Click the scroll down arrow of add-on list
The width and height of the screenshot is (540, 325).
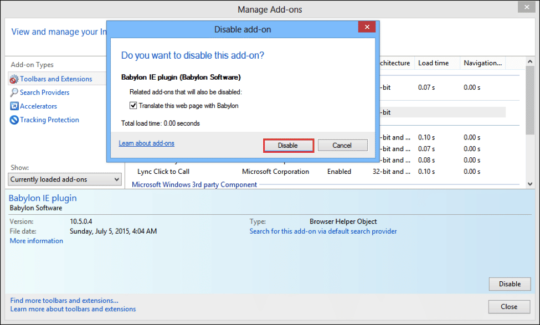pyautogui.click(x=530, y=184)
